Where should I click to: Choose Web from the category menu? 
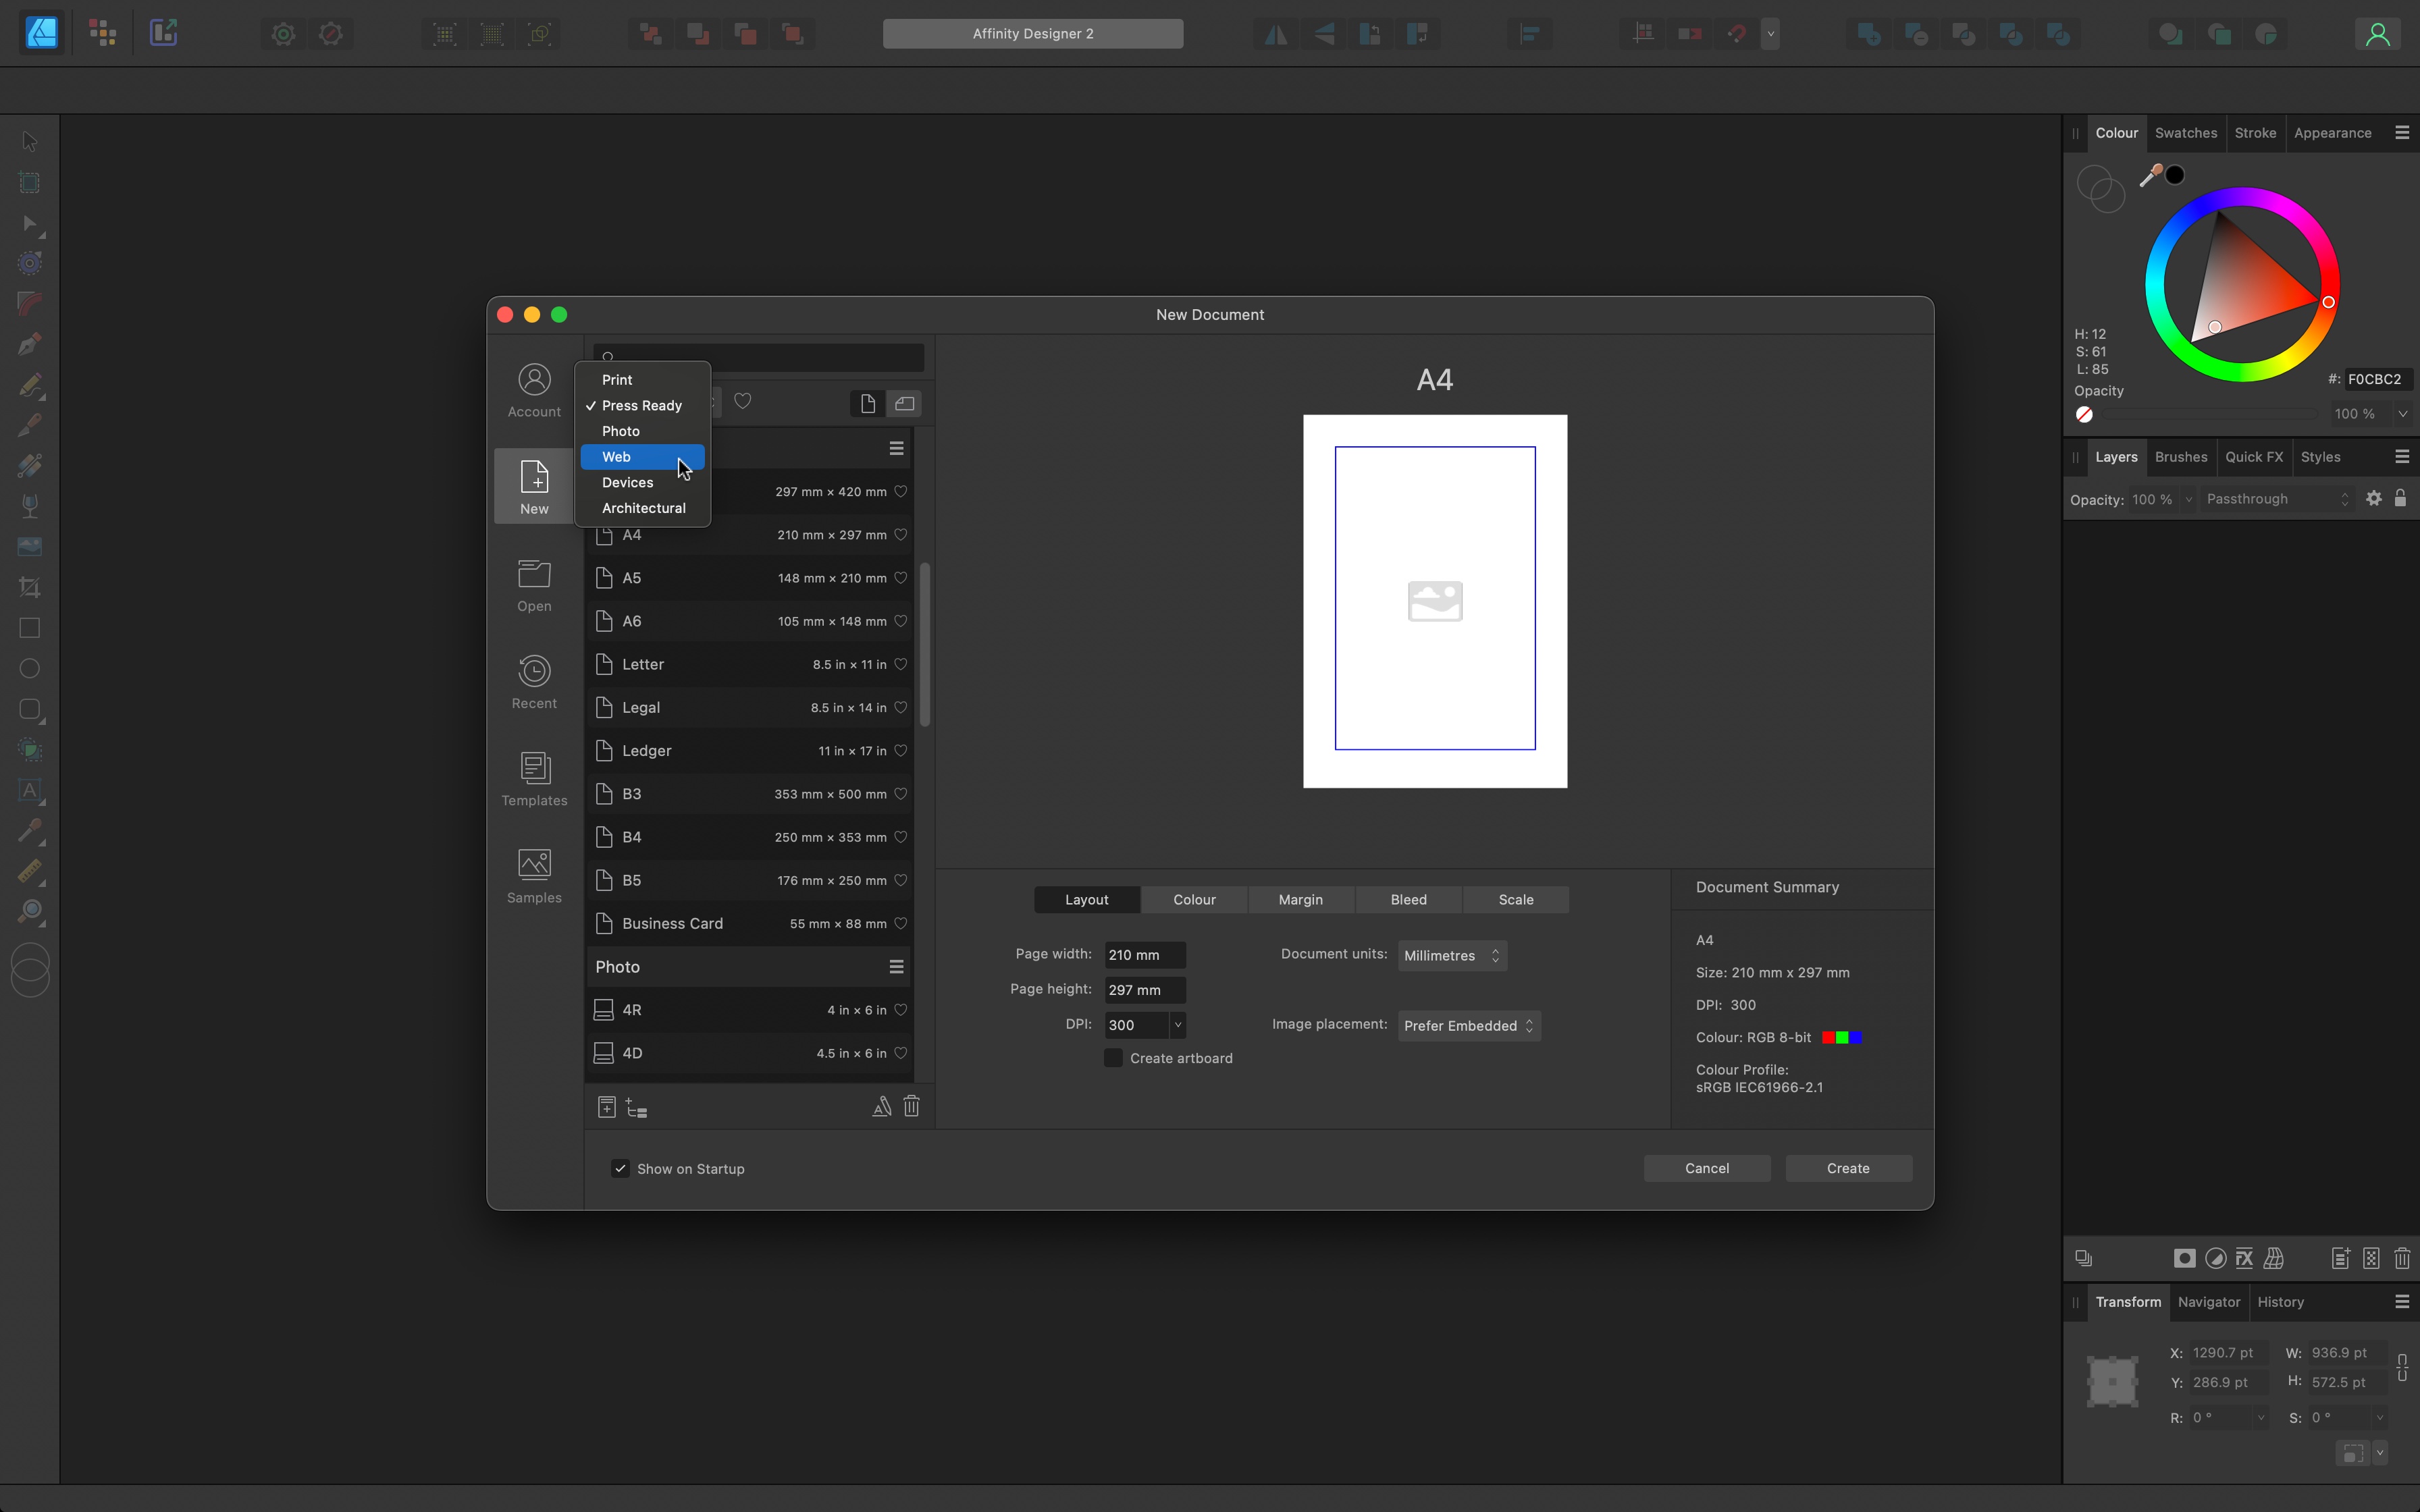[616, 457]
